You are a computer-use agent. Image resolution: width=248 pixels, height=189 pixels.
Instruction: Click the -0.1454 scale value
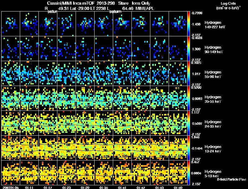coord(197,148)
